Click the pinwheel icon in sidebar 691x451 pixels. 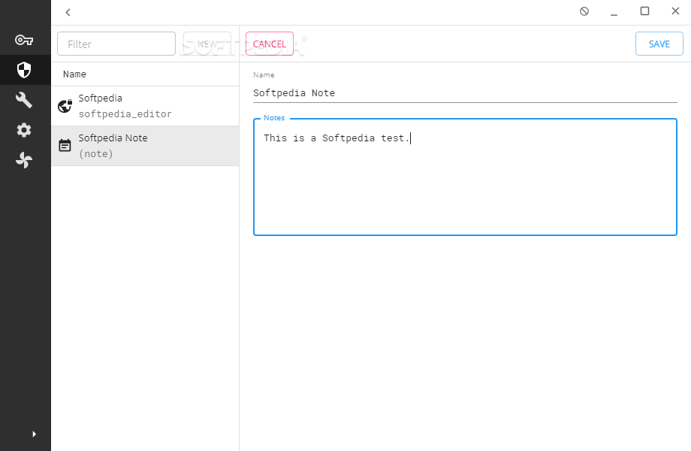pyautogui.click(x=24, y=160)
